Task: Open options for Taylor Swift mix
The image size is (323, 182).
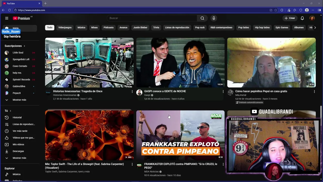Action: (x=132, y=164)
